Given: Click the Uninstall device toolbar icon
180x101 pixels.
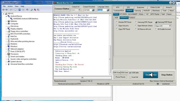Looking at the screenshot, I should pos(35,10).
